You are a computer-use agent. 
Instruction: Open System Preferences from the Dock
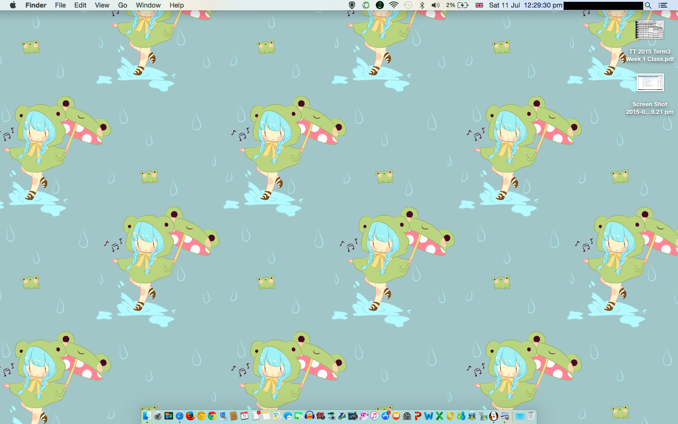tap(407, 416)
